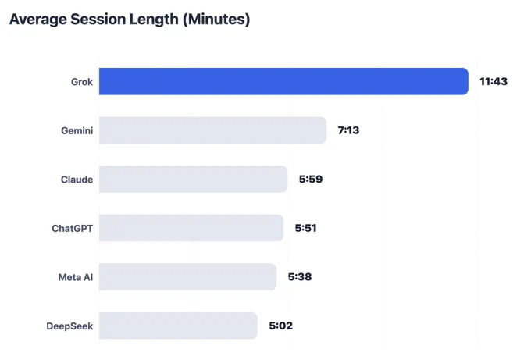The image size is (531, 356).
Task: Click the Claude axis label
Action: [77, 180]
